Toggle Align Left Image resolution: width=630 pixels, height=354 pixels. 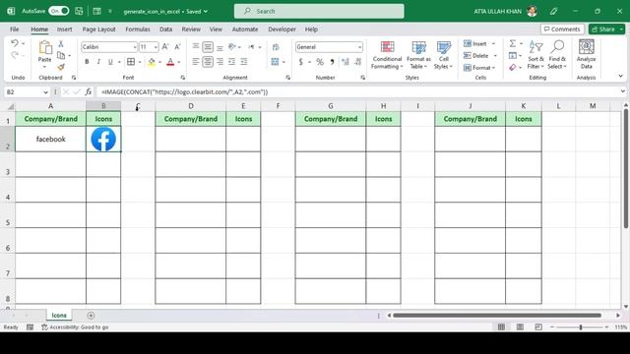click(x=195, y=62)
